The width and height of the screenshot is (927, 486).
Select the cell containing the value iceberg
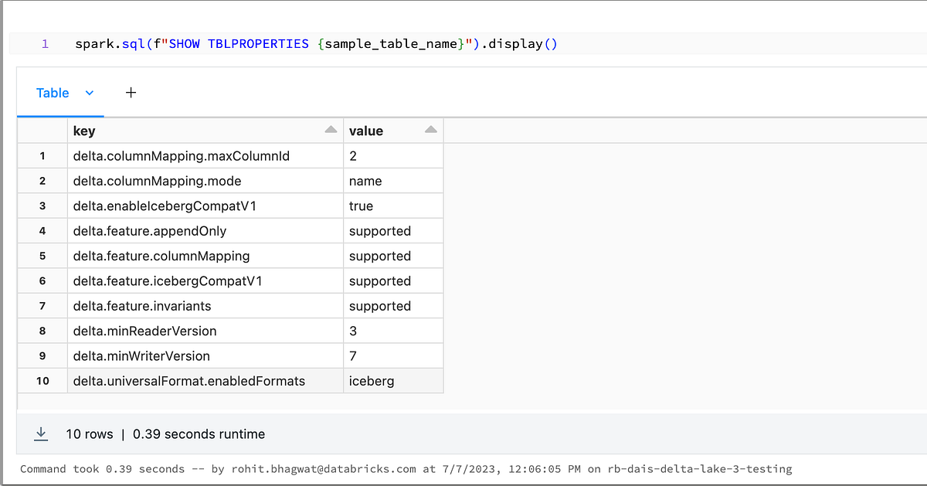click(369, 380)
